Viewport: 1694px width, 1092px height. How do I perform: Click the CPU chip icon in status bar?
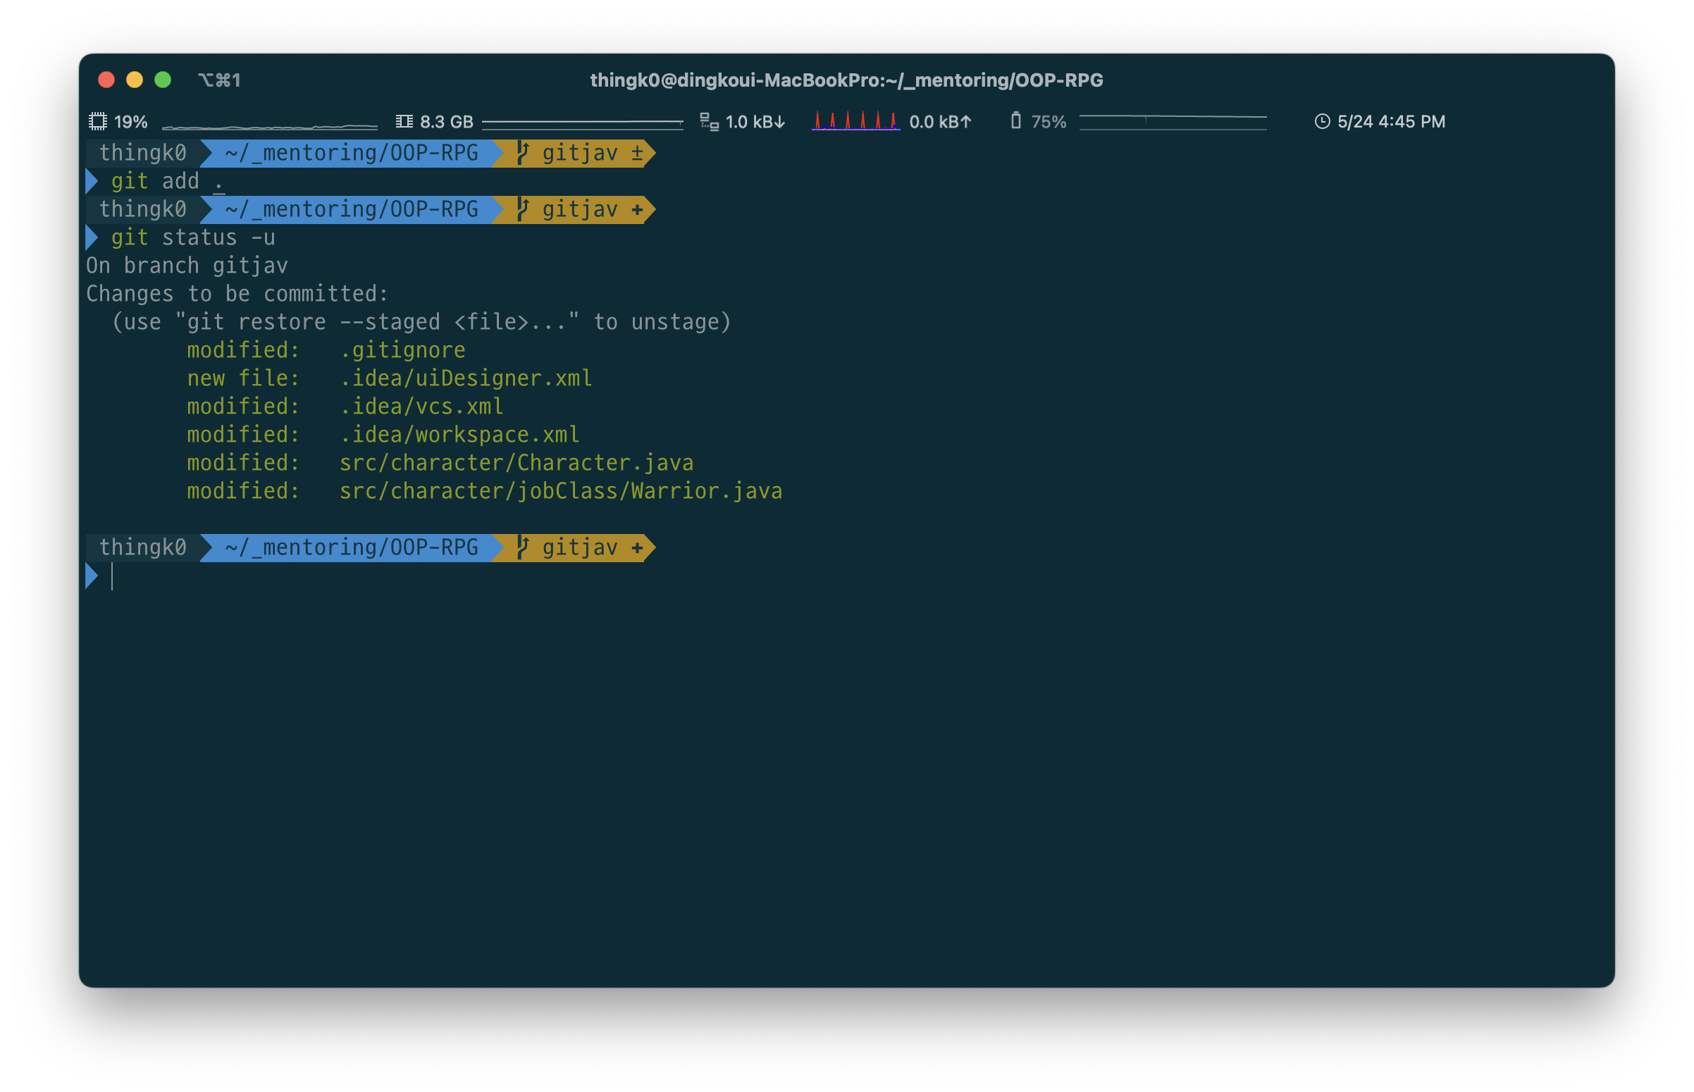pos(98,121)
